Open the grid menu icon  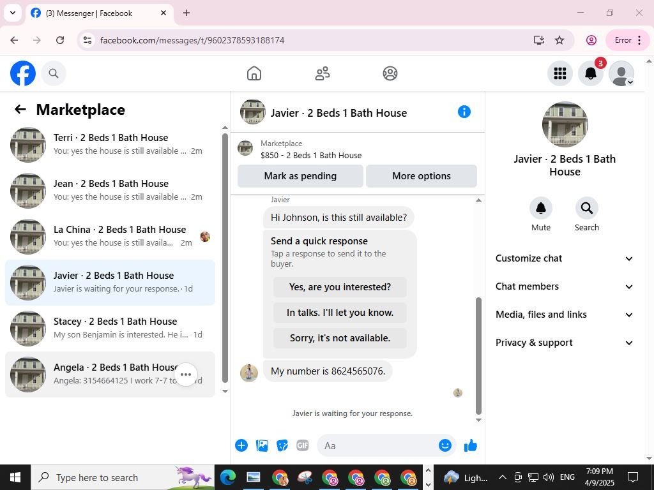click(x=559, y=73)
